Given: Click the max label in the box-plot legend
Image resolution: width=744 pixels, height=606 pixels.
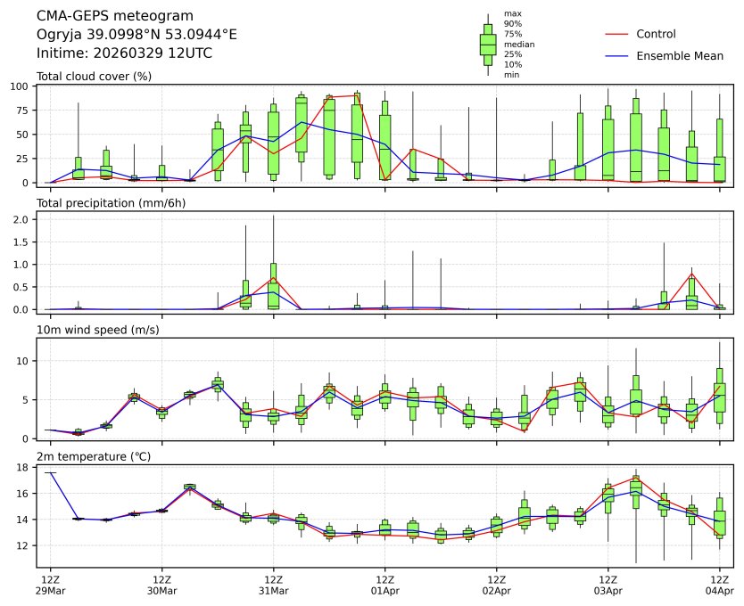Looking at the screenshot, I should [x=511, y=14].
